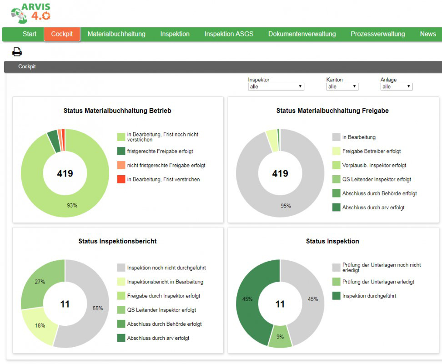Open Dokumentenverwaltung in navigation bar
Screen dimensions: 442x364
click(302, 34)
